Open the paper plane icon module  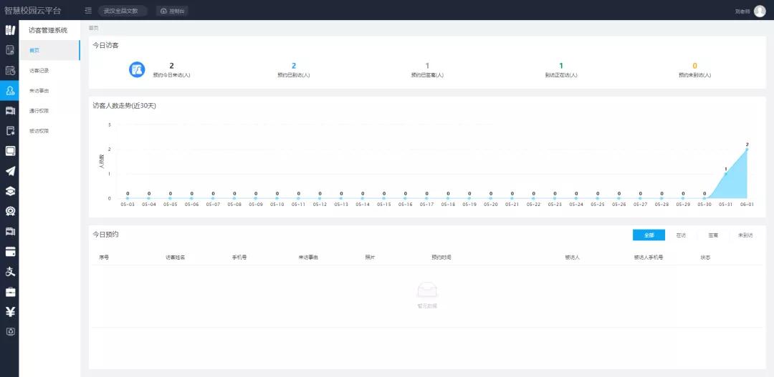coord(9,171)
